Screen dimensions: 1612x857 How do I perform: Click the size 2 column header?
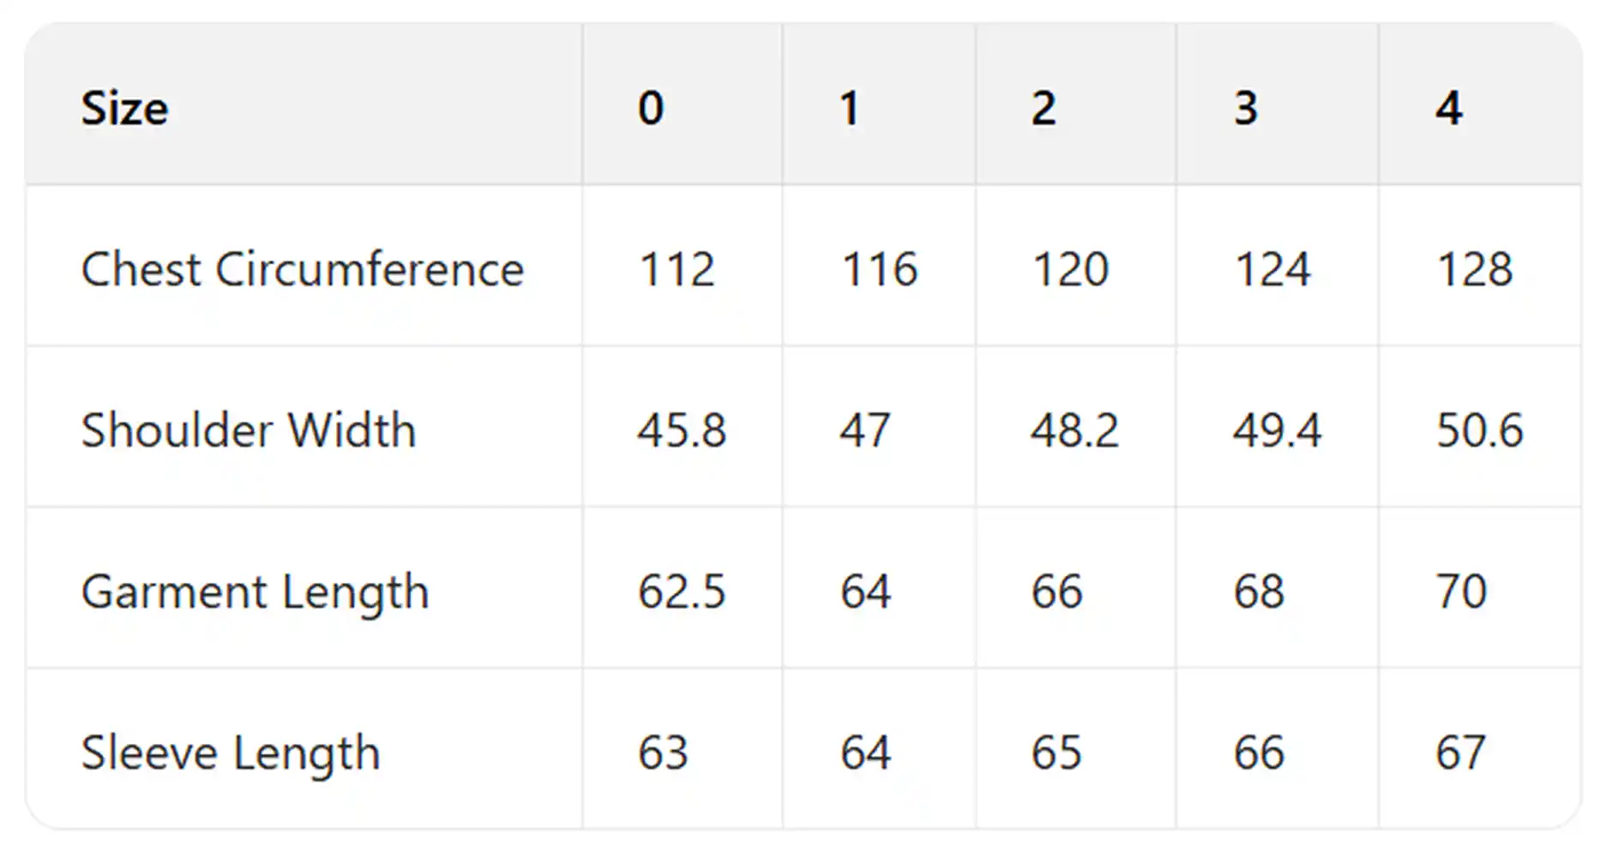tap(1044, 109)
